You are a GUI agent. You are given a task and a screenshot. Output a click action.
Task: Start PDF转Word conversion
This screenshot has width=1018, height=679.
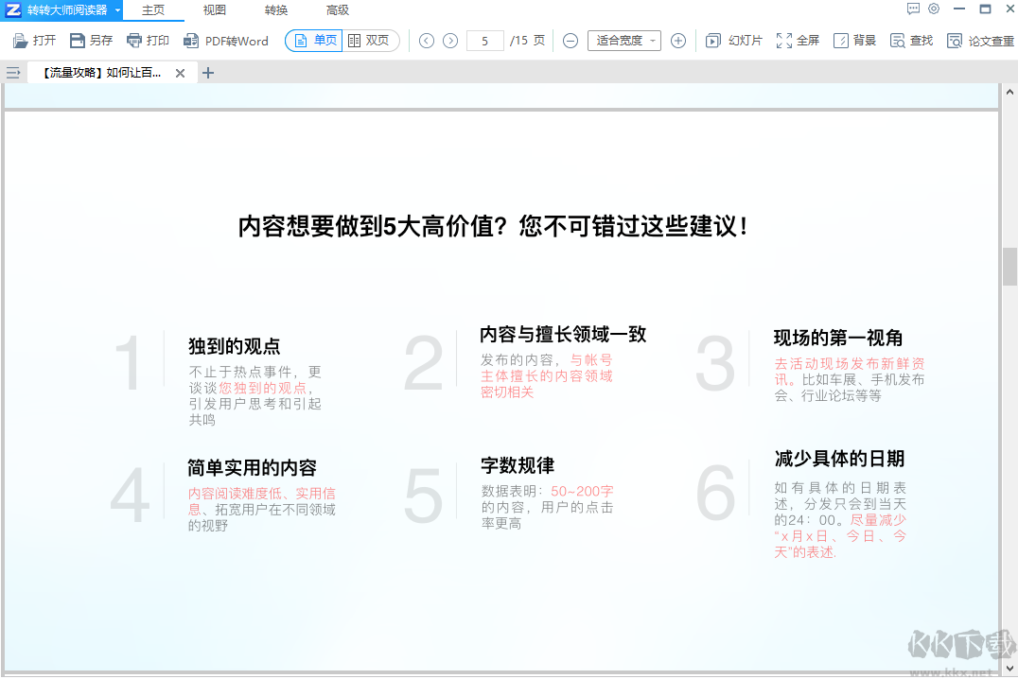[226, 41]
